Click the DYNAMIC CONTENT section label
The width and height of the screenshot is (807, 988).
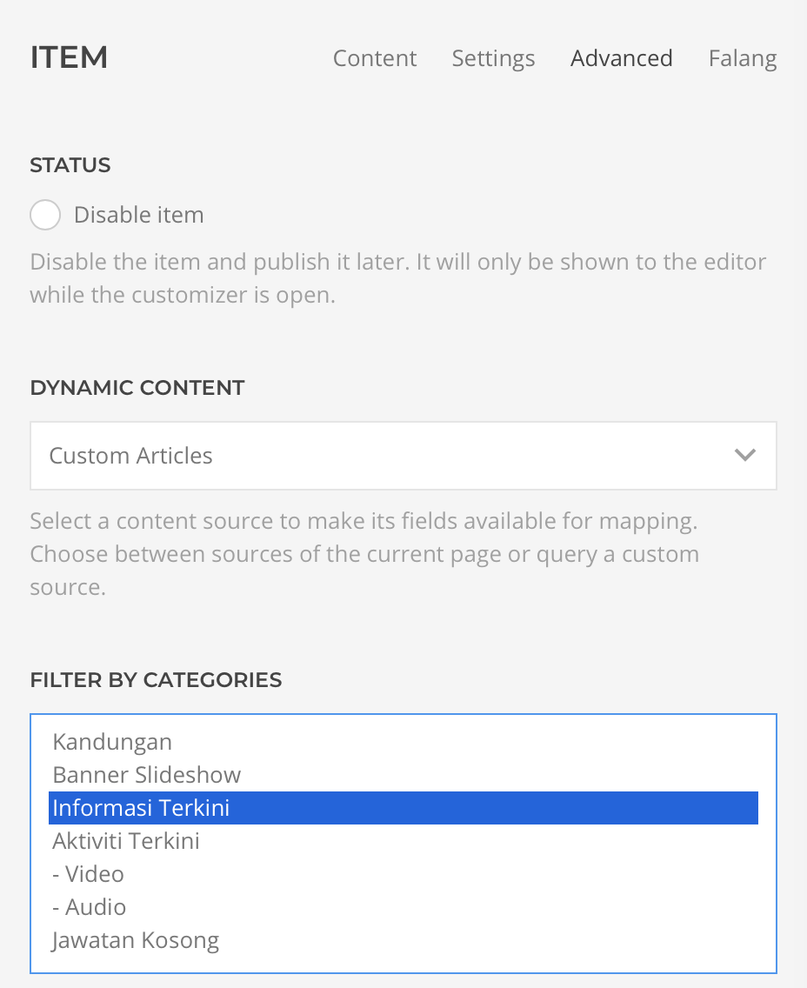click(137, 388)
